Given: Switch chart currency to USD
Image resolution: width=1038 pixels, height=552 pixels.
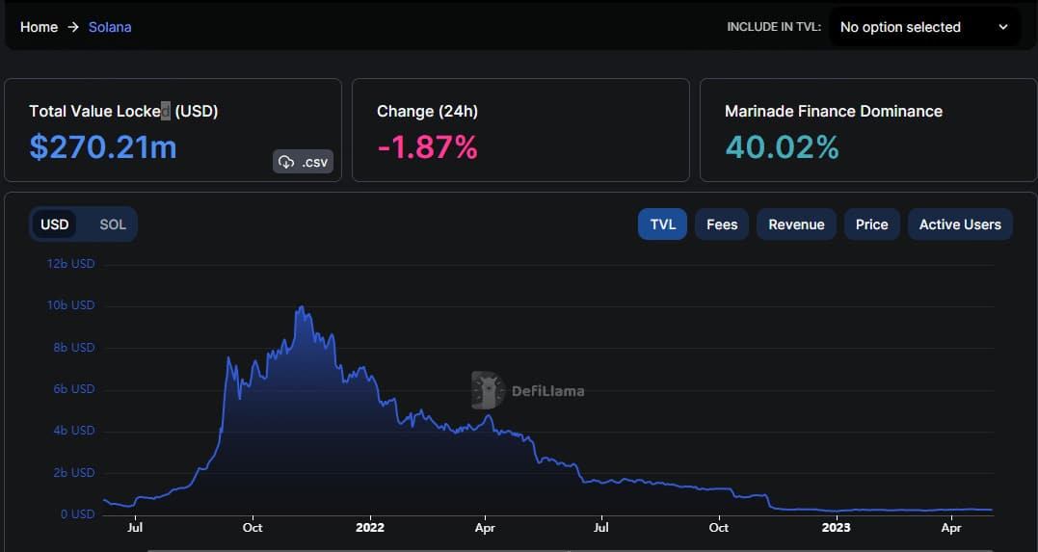Looking at the screenshot, I should coord(54,224).
